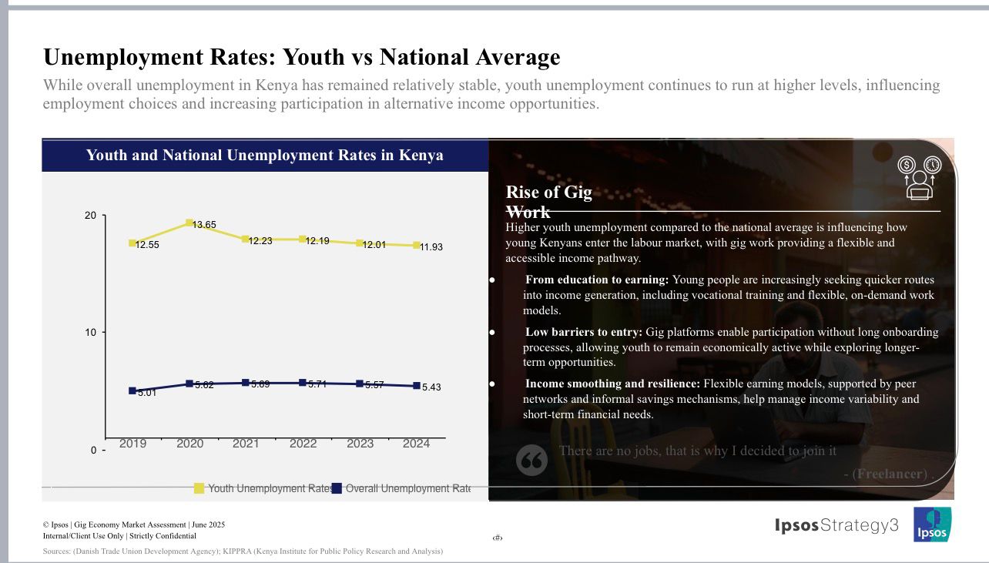989x563 pixels.
Task: Click the quotation marks icon
Action: [531, 461]
